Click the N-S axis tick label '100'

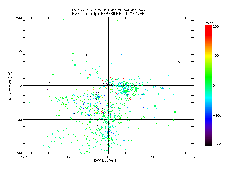pyautogui.click(x=19, y=51)
